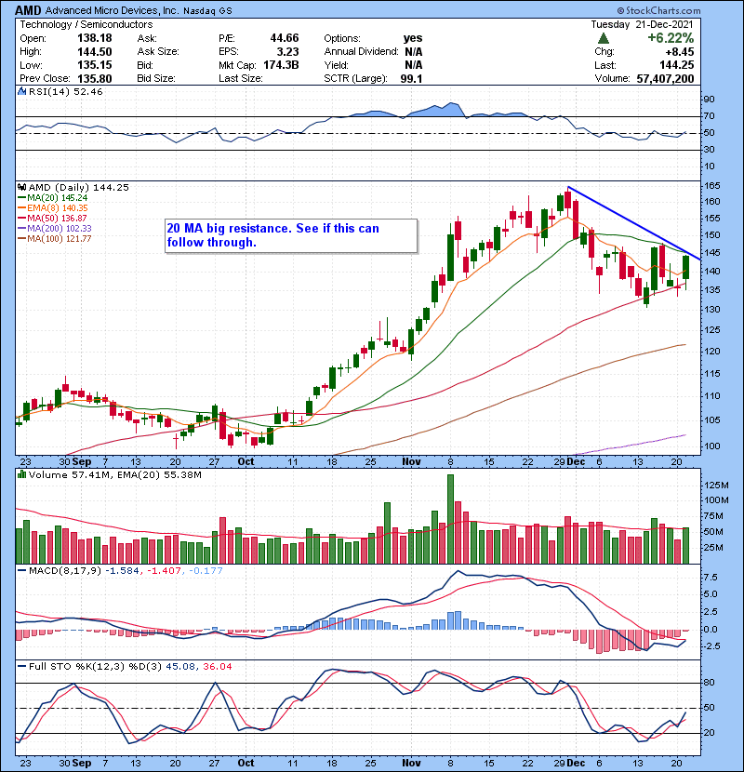Click the EPS value 3.23
The image size is (744, 772).
[x=288, y=52]
